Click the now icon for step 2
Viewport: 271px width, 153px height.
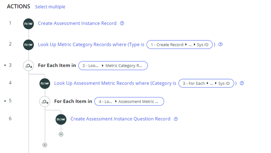[x=29, y=45]
